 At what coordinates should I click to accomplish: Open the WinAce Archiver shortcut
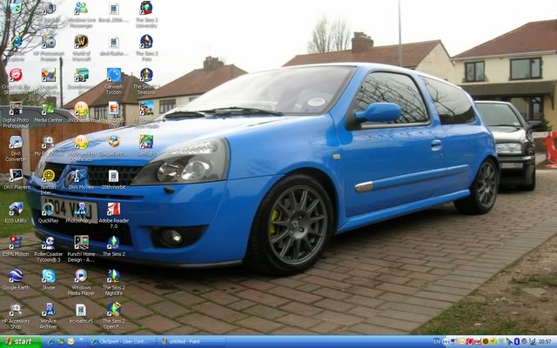pos(48,310)
